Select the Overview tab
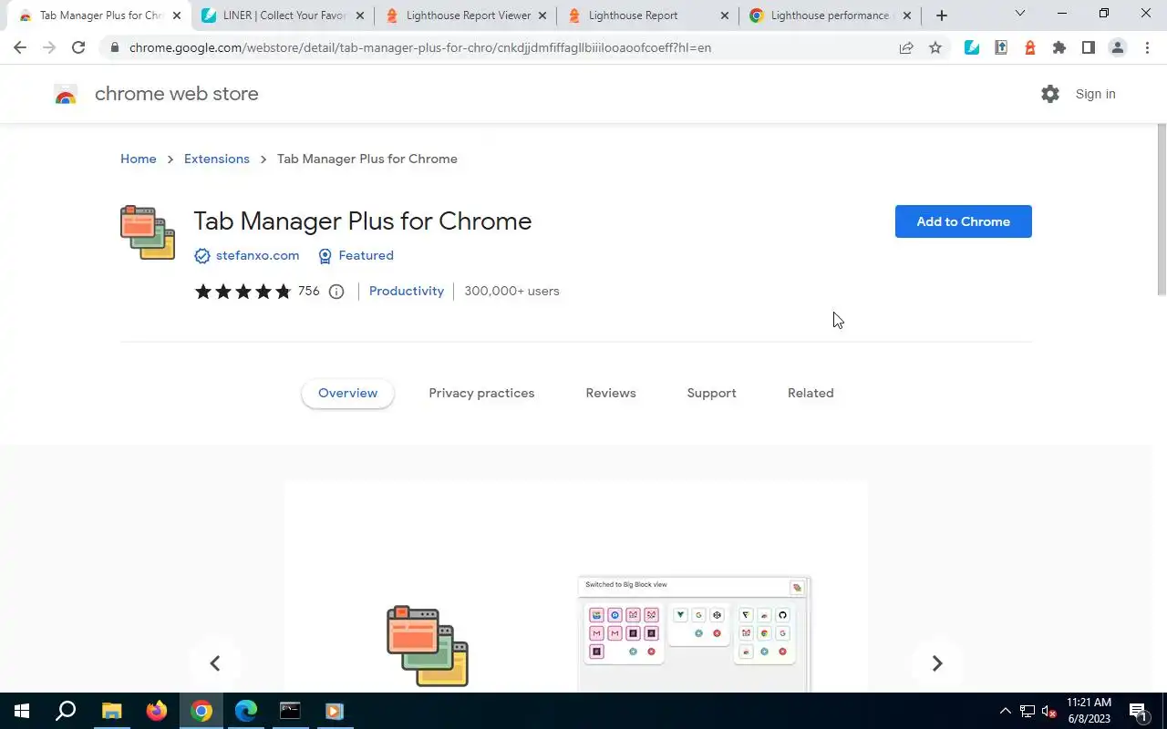The height and width of the screenshot is (729, 1167). click(347, 394)
